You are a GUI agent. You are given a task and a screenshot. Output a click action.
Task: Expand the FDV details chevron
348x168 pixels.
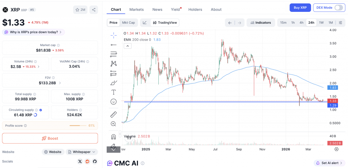pos(60,83)
